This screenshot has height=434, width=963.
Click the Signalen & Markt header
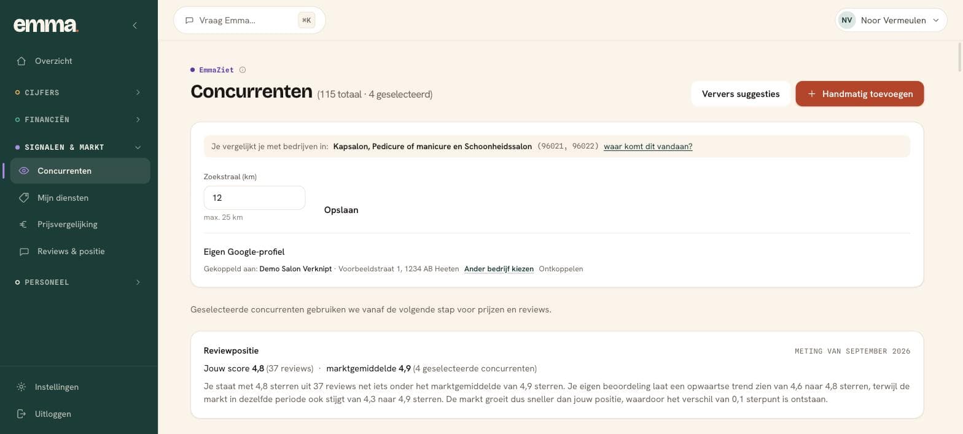(x=79, y=147)
